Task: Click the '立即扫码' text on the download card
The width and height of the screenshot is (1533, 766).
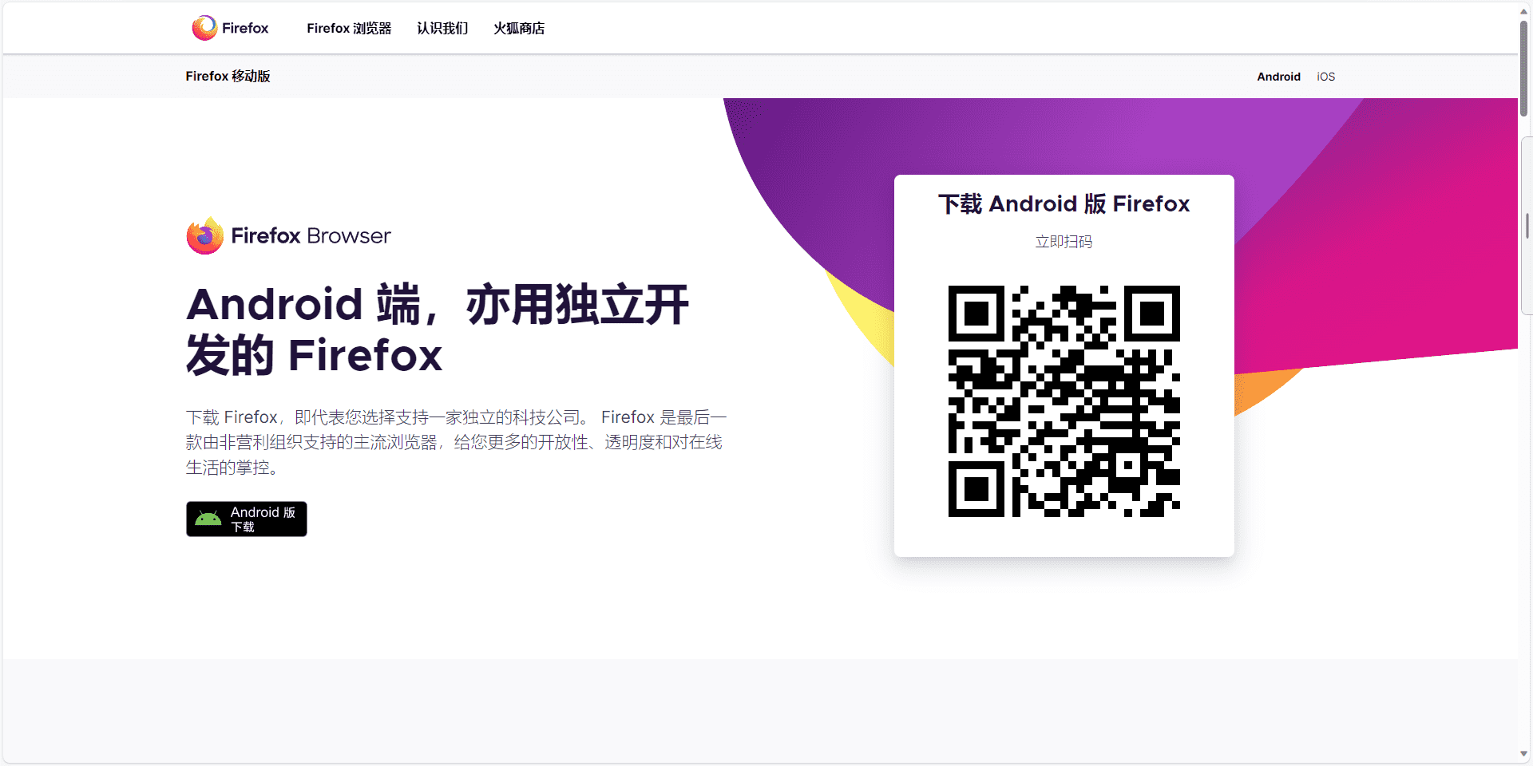Action: point(1064,242)
